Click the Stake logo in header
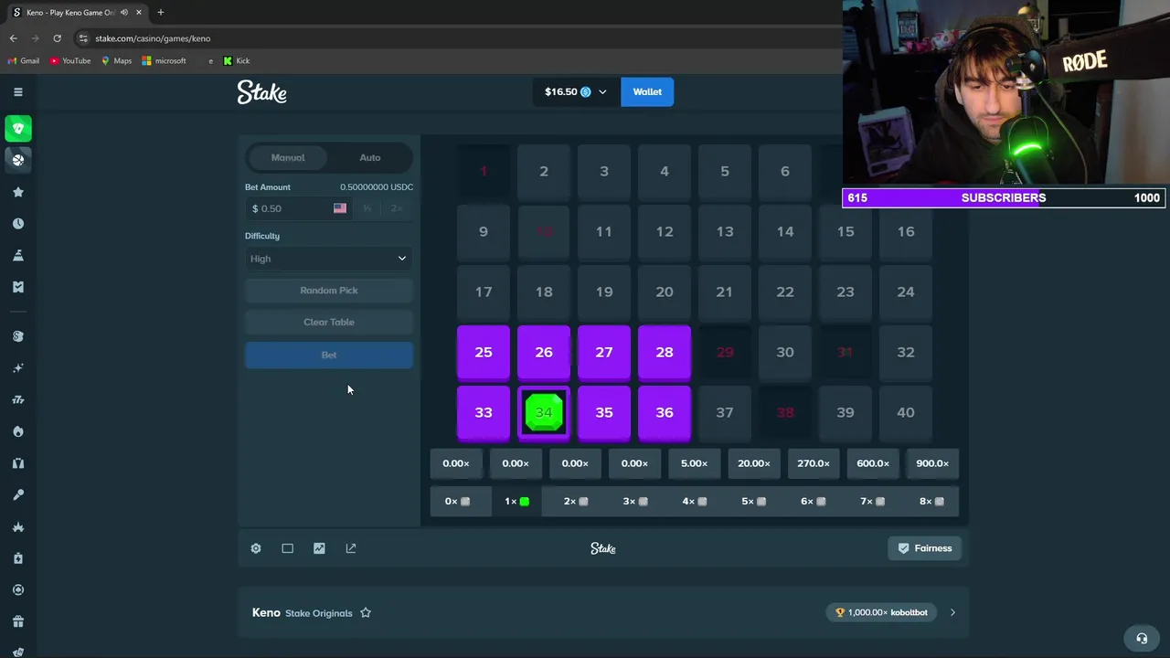Screen dimensions: 1170x658 262,92
